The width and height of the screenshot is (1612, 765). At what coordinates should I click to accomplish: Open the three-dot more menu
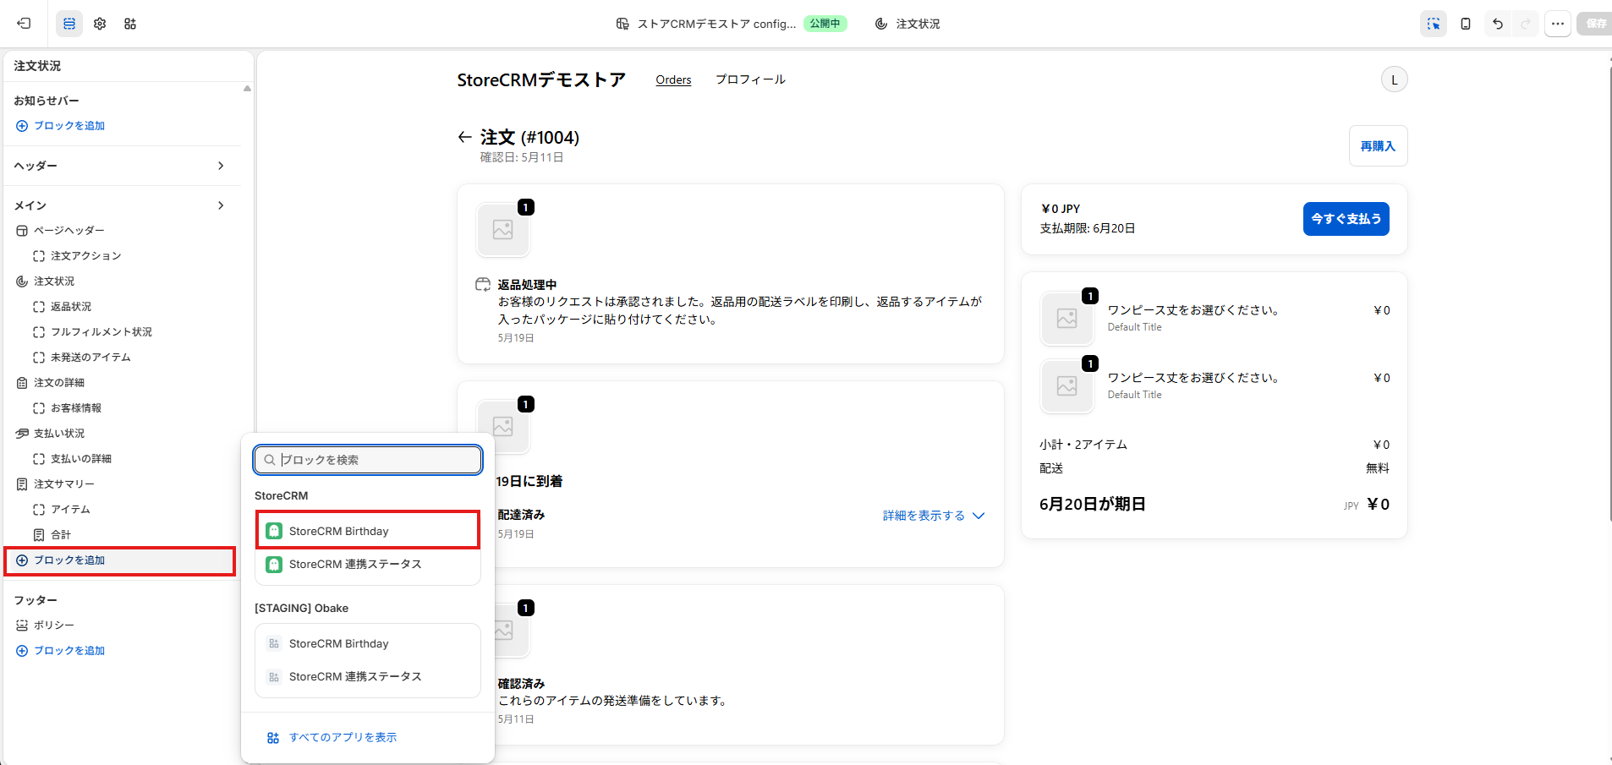tap(1558, 24)
